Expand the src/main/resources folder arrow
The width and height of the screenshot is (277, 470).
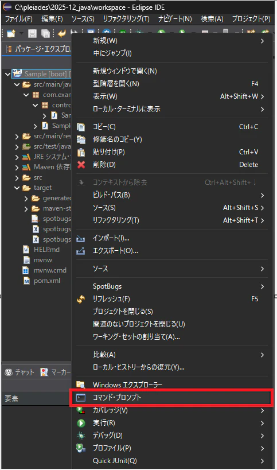[x=17, y=137]
